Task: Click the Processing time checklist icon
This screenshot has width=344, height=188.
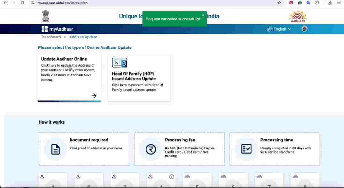Action: (x=246, y=149)
